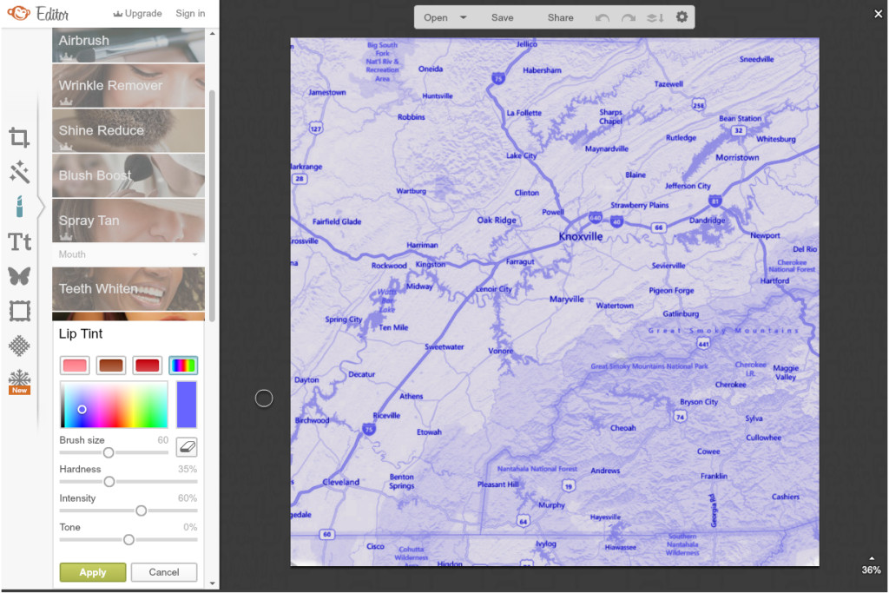Screen dimensions: 889x593
Task: Toggle the eraser brush button
Action: 187,447
